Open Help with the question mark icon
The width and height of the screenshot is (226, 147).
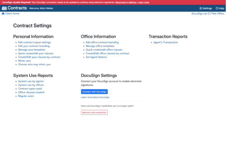(x=216, y=8)
